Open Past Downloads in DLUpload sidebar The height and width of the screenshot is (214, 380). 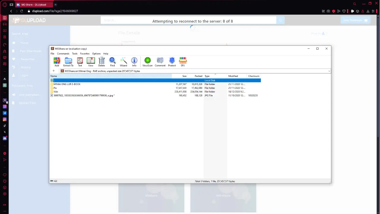31,51
